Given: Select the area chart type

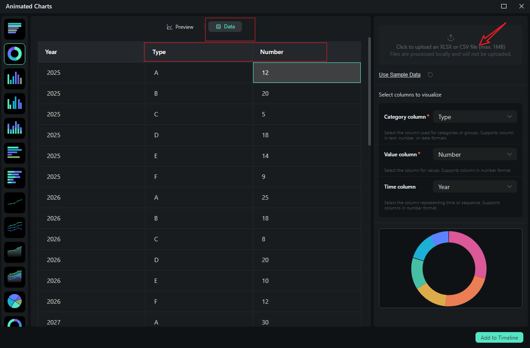Looking at the screenshot, I should coord(15,252).
